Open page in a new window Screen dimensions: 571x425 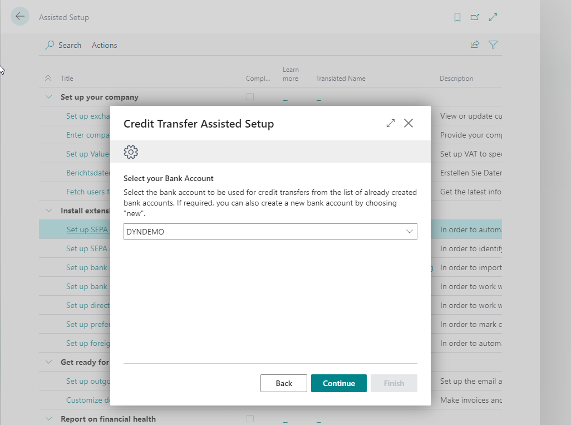pos(475,17)
